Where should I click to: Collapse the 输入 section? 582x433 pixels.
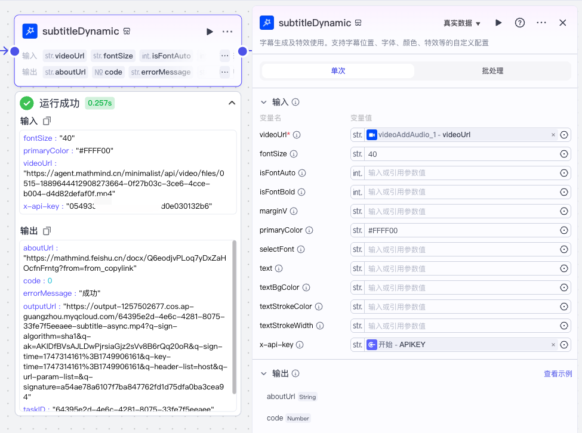click(x=264, y=103)
